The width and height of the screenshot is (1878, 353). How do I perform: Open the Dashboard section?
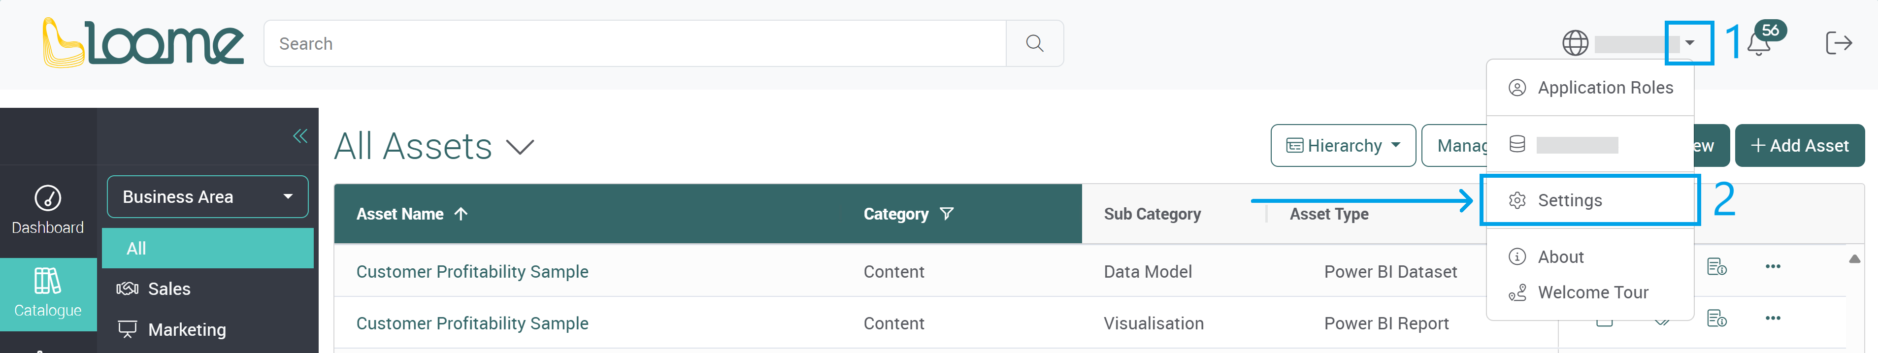[x=48, y=210]
